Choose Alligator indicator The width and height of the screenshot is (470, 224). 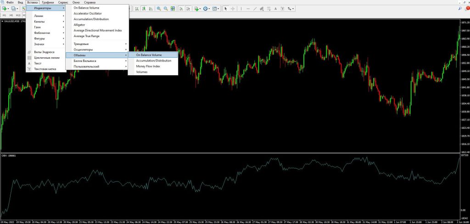point(97,25)
